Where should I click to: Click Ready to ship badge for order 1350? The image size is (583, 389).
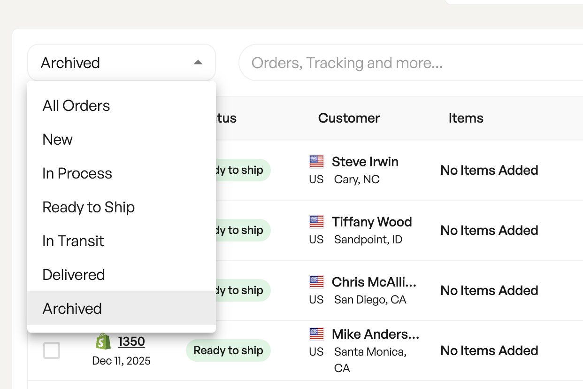228,350
